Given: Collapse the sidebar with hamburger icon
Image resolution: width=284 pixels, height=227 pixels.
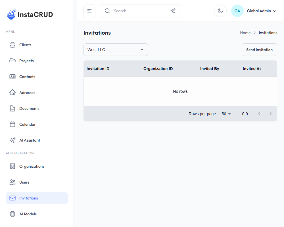Looking at the screenshot, I should (89, 11).
